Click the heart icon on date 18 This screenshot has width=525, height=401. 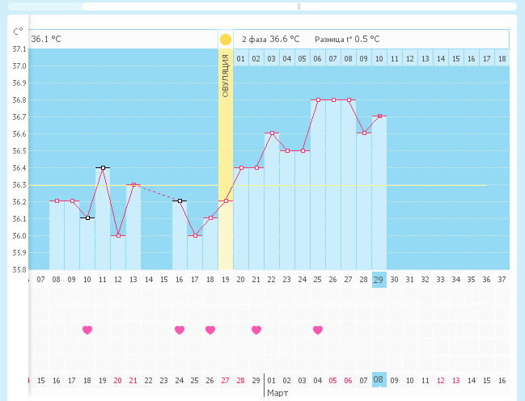point(87,330)
